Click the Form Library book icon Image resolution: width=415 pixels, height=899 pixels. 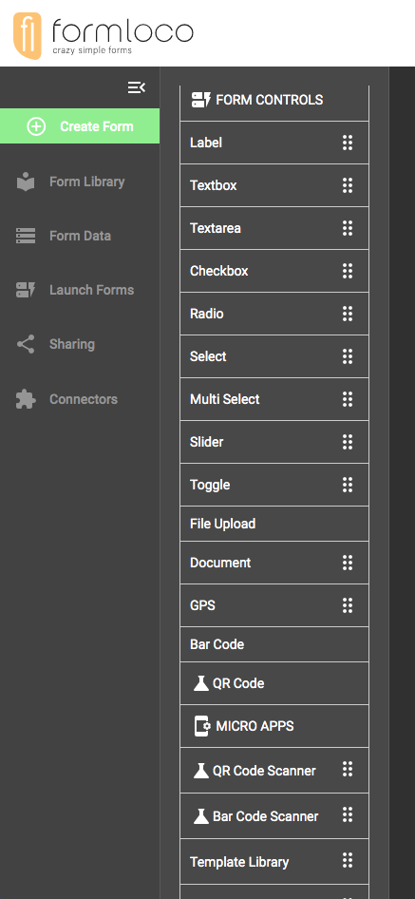pyautogui.click(x=26, y=182)
